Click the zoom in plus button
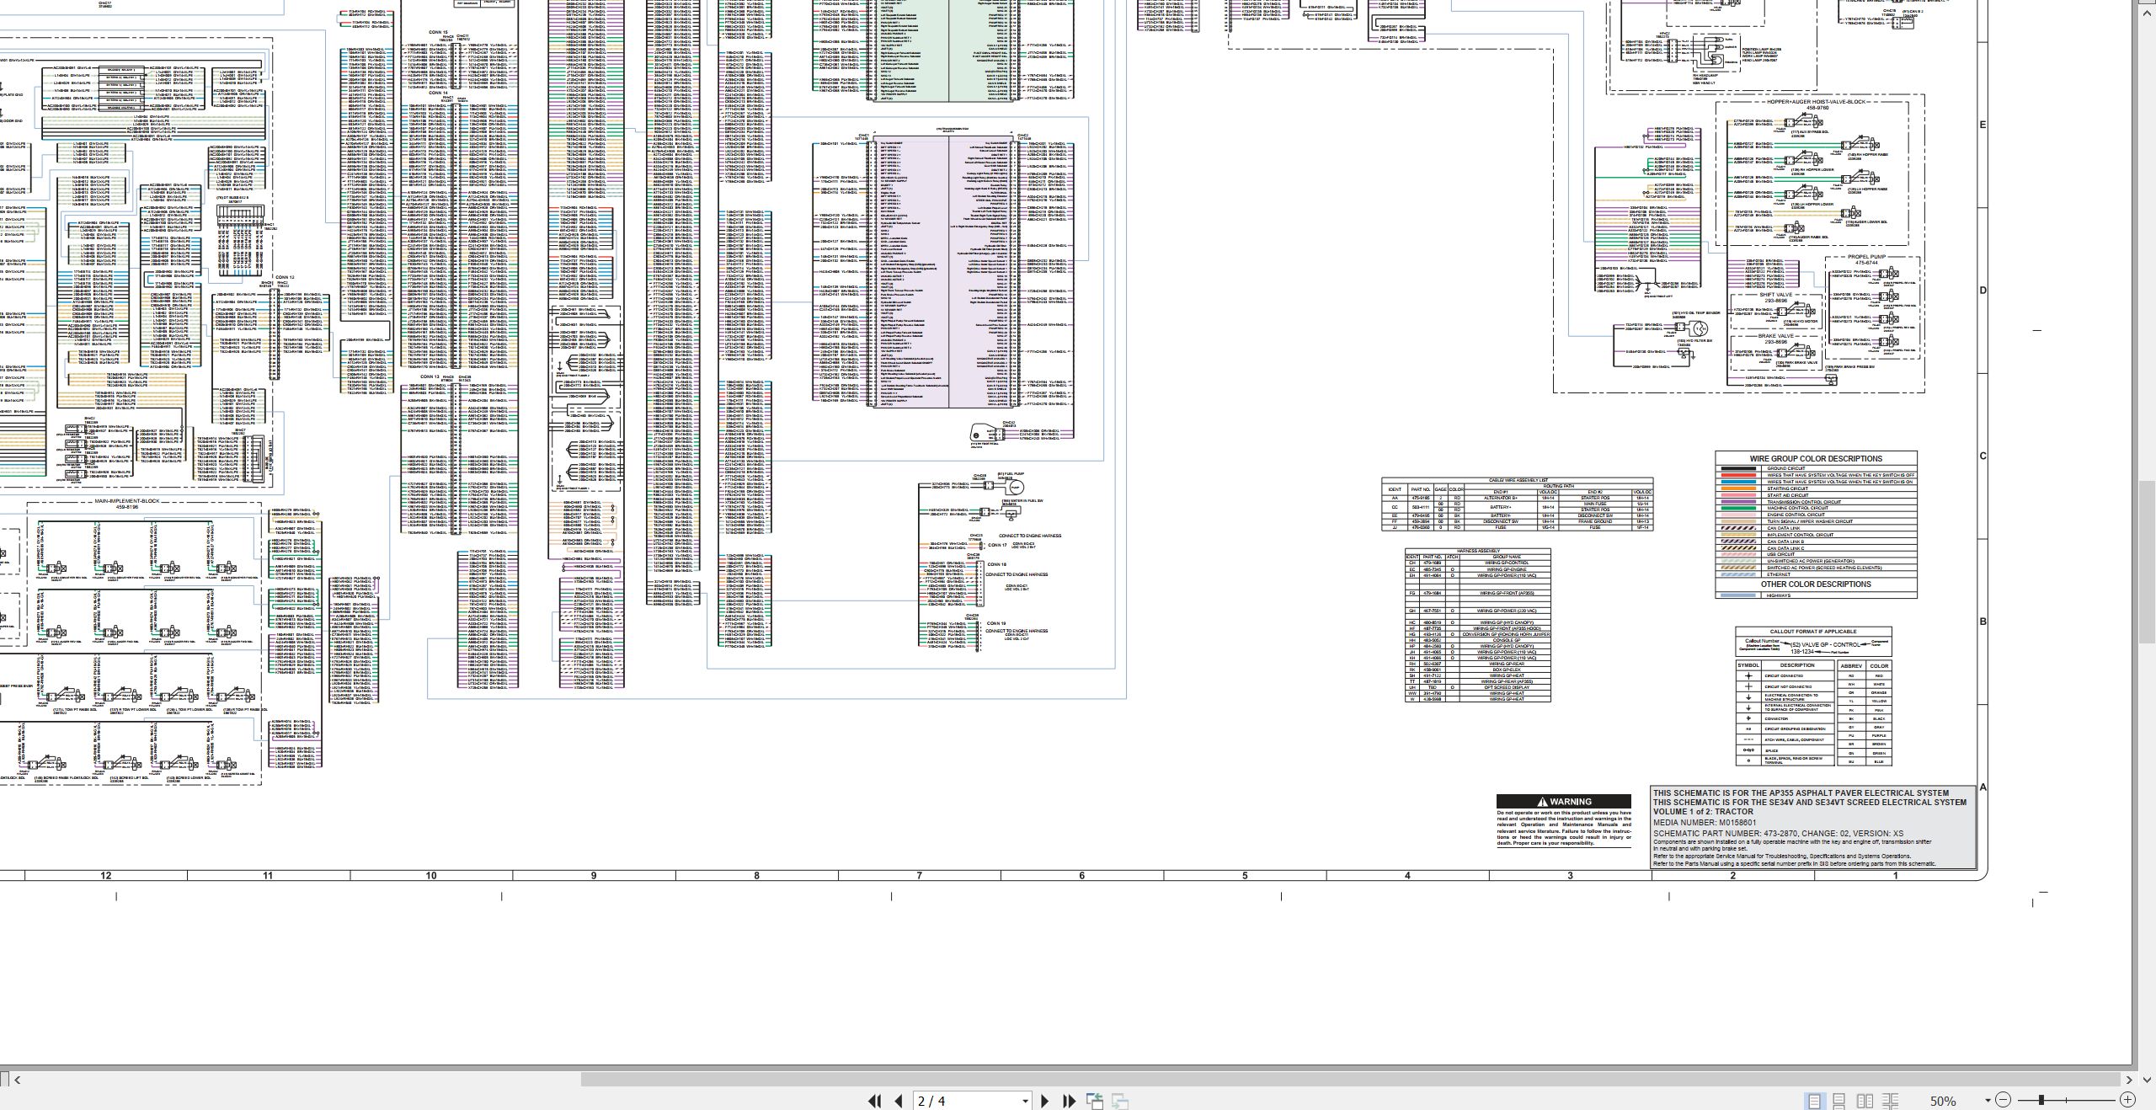The width and height of the screenshot is (2156, 1110). click(x=2128, y=1100)
